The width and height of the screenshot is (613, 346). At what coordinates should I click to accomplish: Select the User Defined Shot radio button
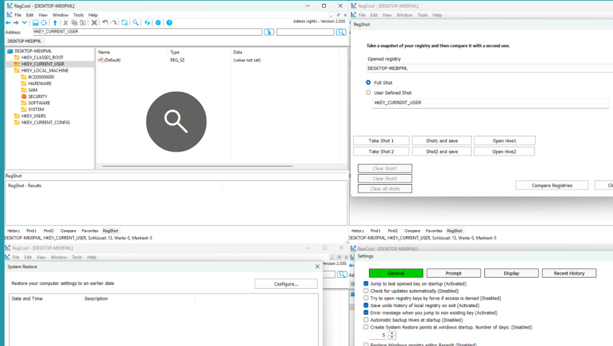(369, 93)
